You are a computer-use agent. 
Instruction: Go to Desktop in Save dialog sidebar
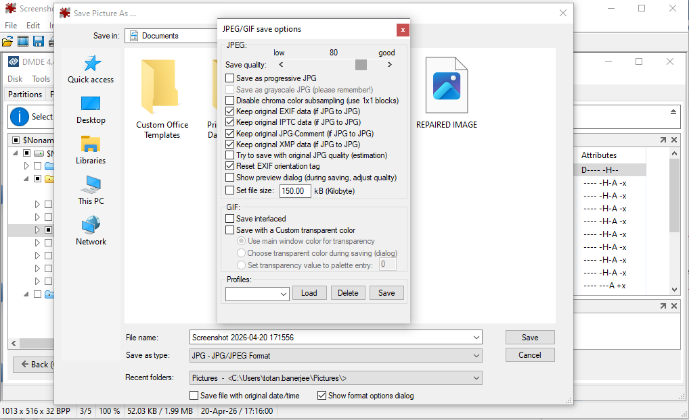click(91, 110)
